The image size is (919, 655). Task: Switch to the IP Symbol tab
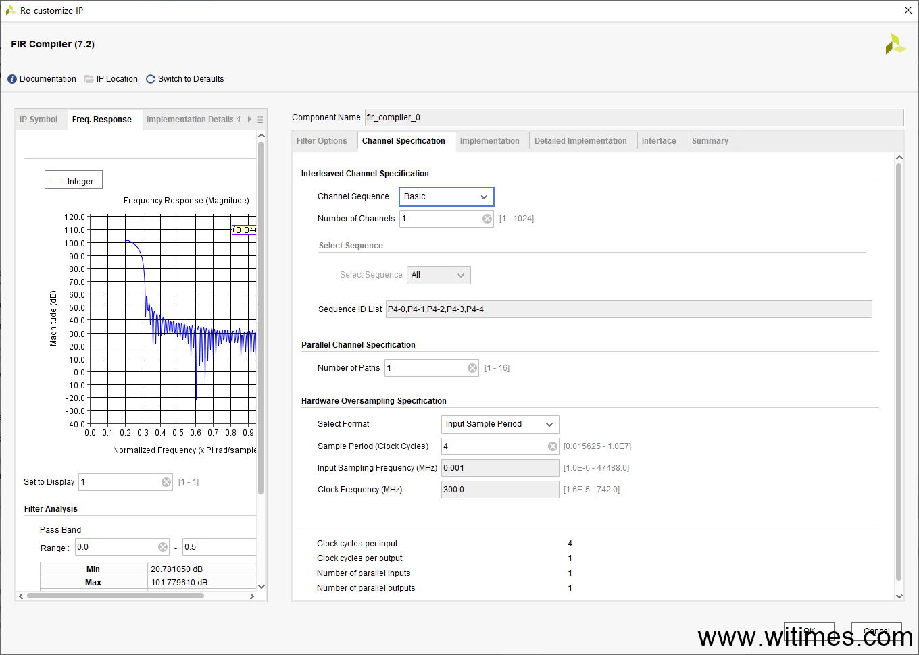39,120
